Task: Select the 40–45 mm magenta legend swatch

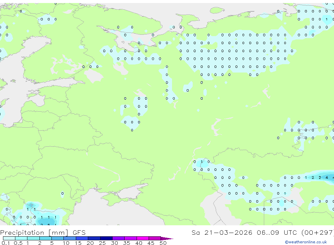Action: 143,238
